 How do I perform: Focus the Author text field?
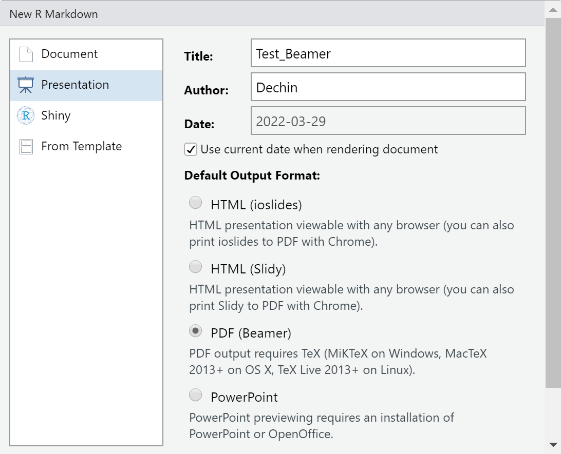388,87
